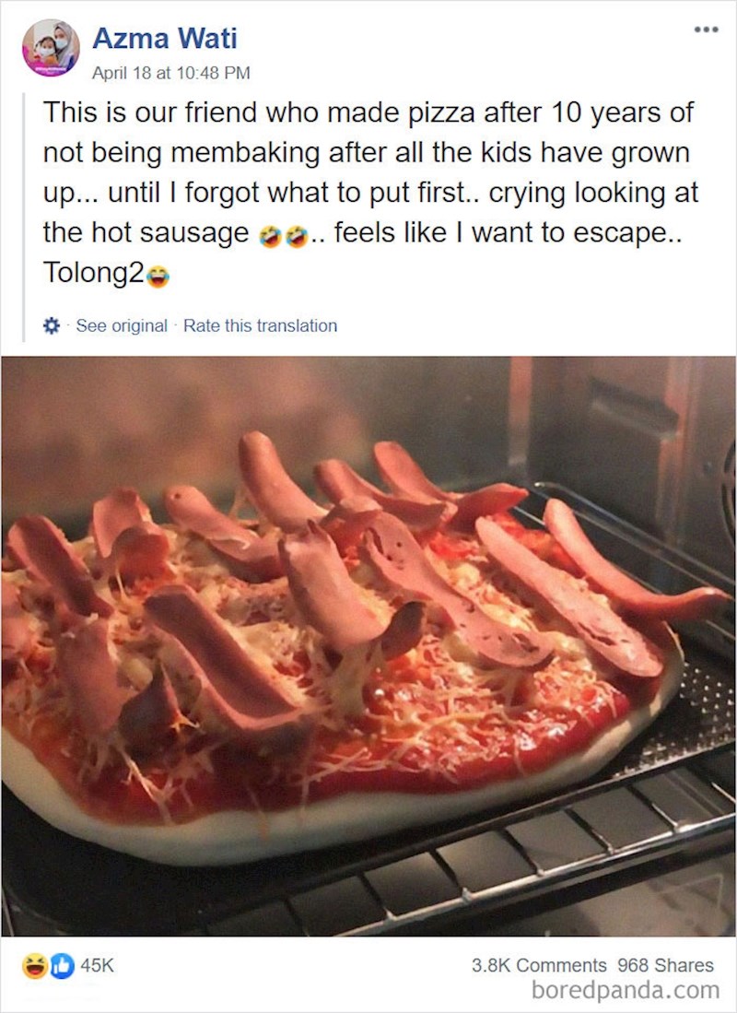Open the Azma Wati profile name link
Image resolution: width=737 pixels, height=1013 pixels.
tap(165, 38)
